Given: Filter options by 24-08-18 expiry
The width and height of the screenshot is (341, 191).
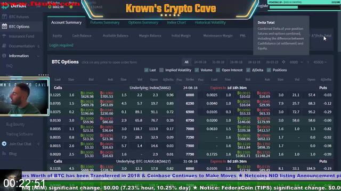Looking at the screenshot, I should [200, 62].
